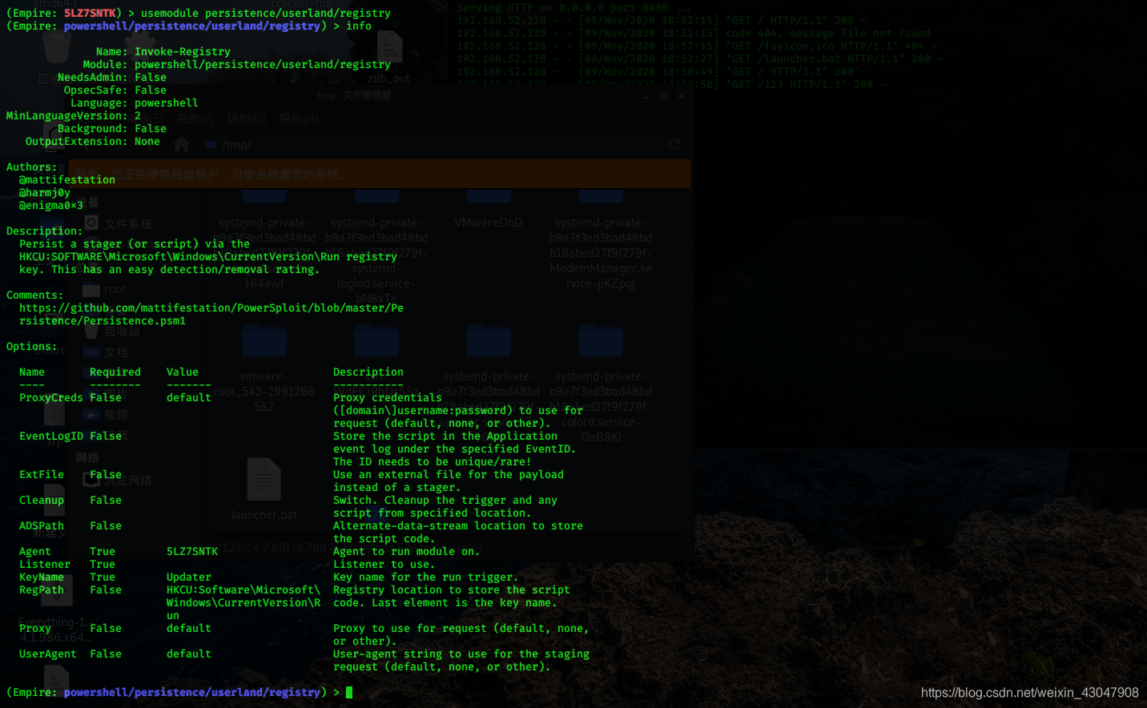The width and height of the screenshot is (1147, 708).
Task: Open vmware-root_542-2991268582 folder icon
Action: tap(264, 341)
